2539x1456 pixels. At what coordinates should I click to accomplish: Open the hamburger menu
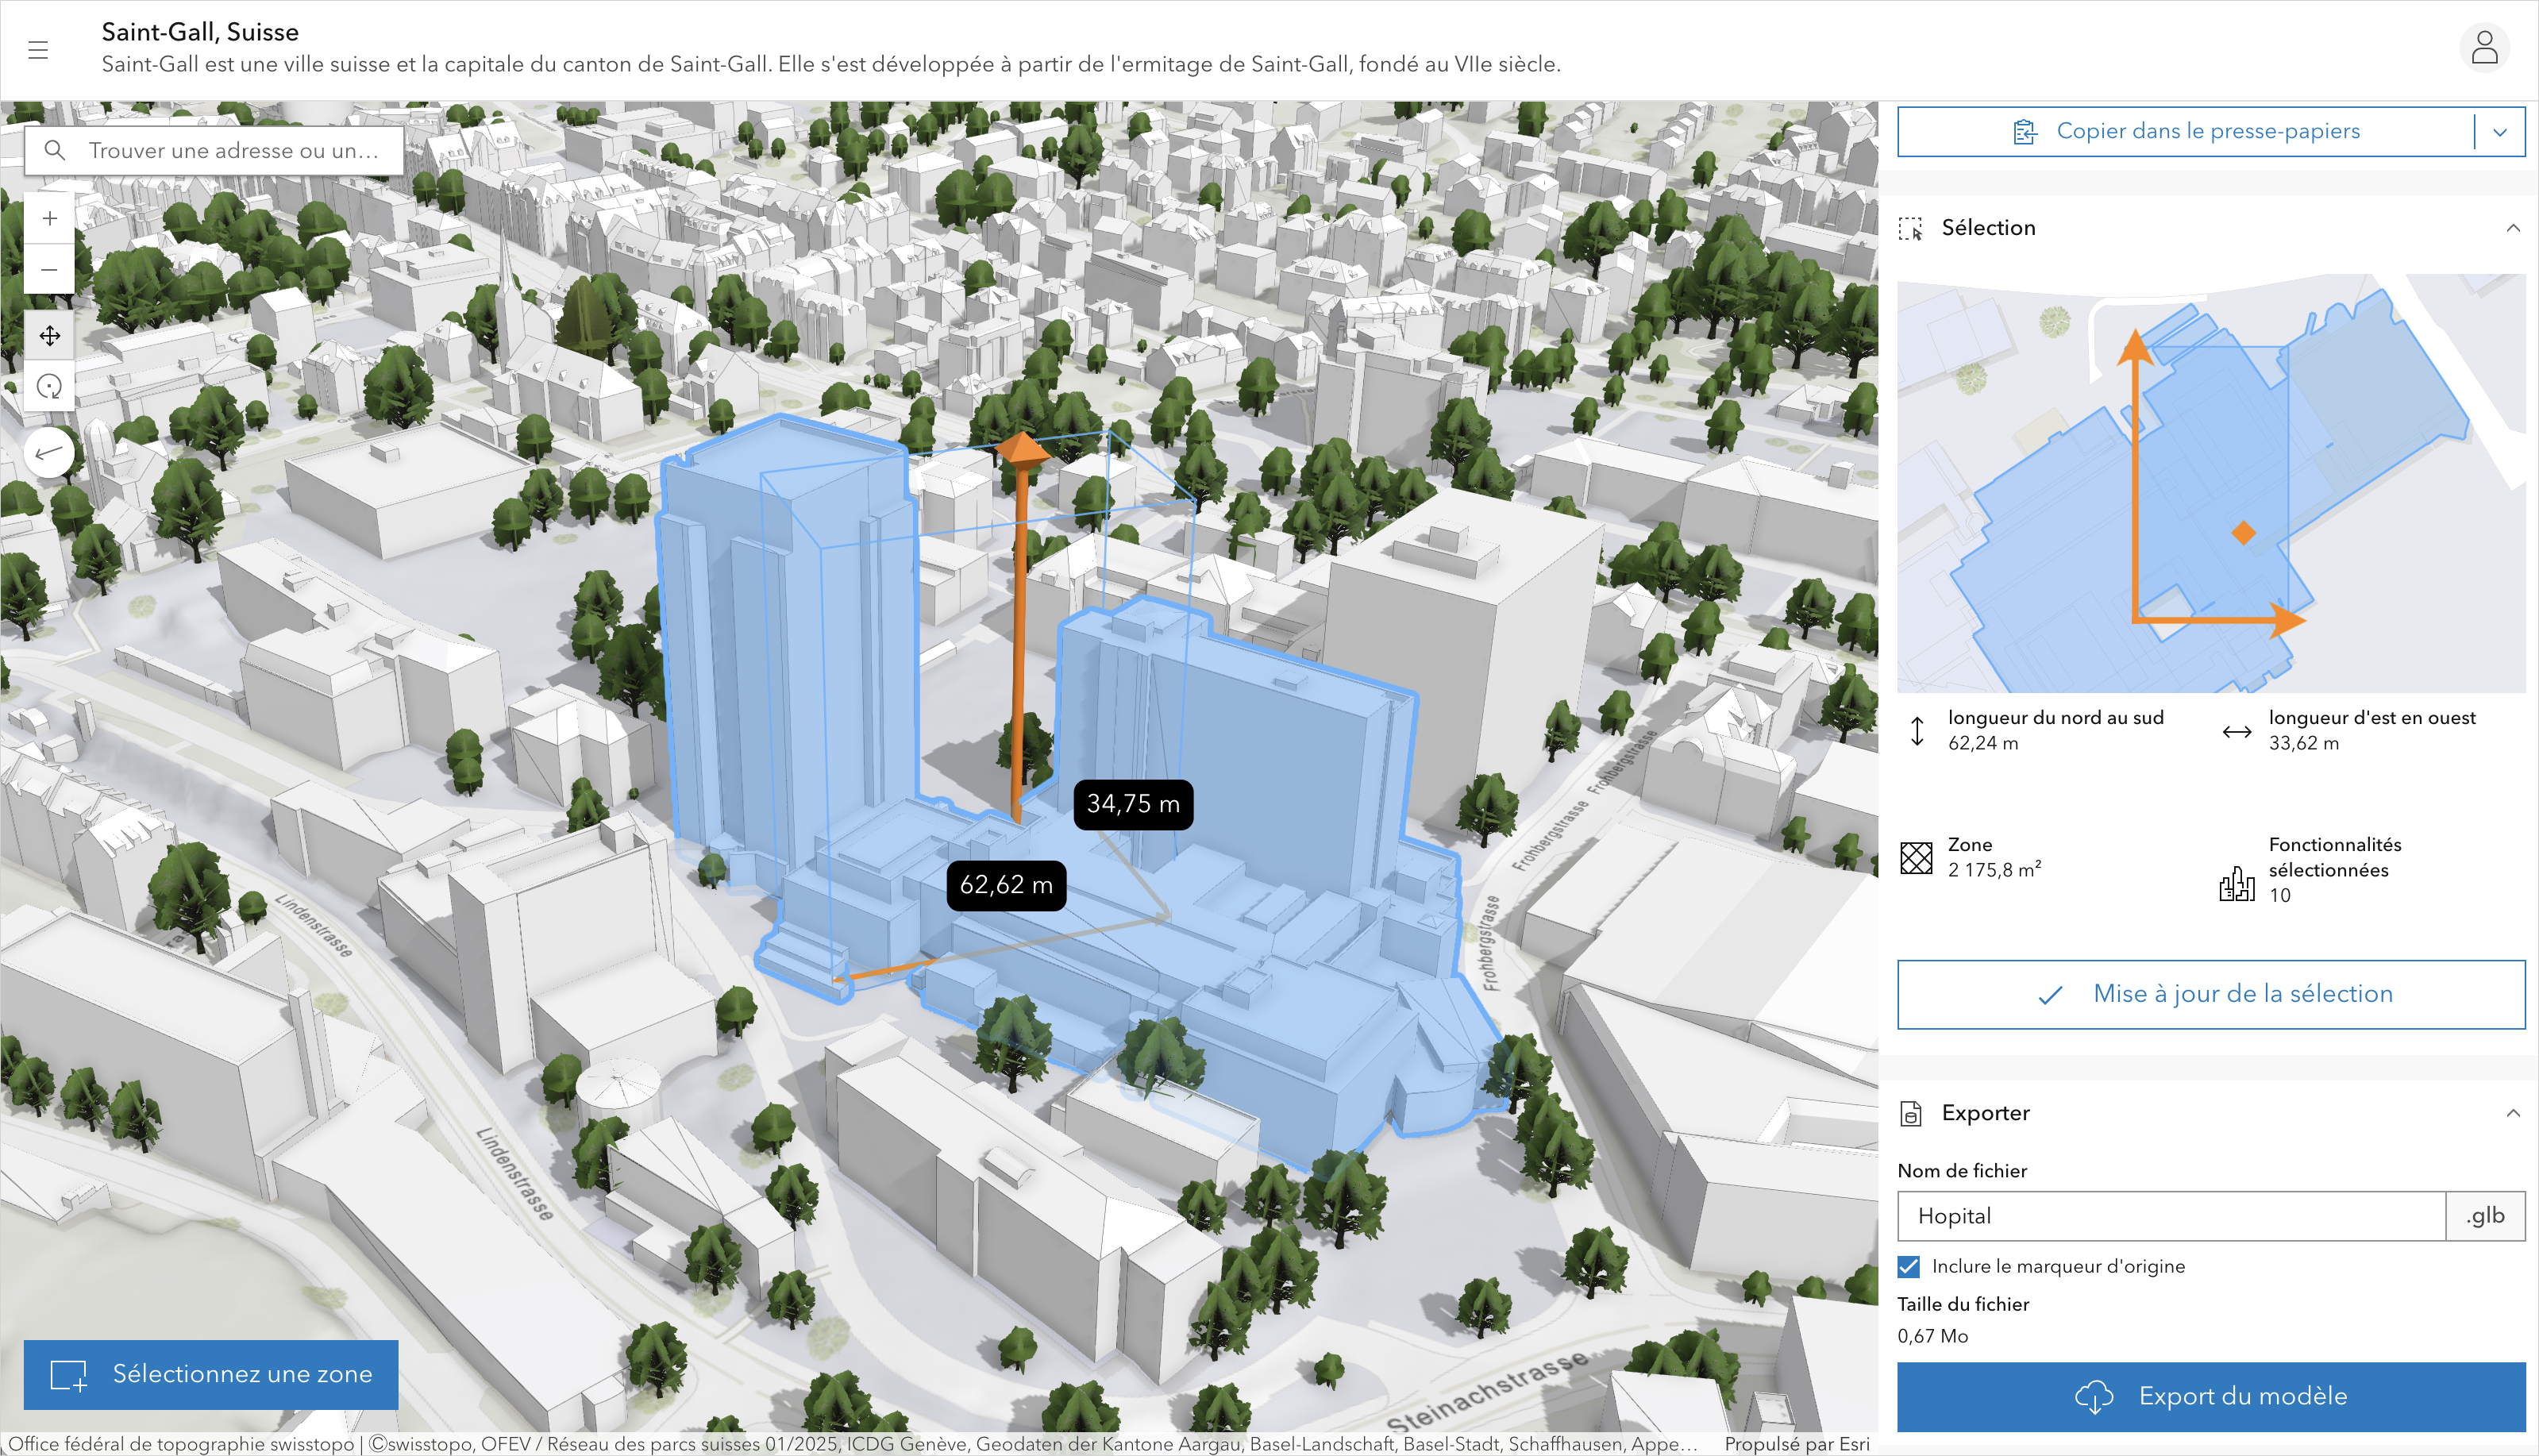coord(38,50)
